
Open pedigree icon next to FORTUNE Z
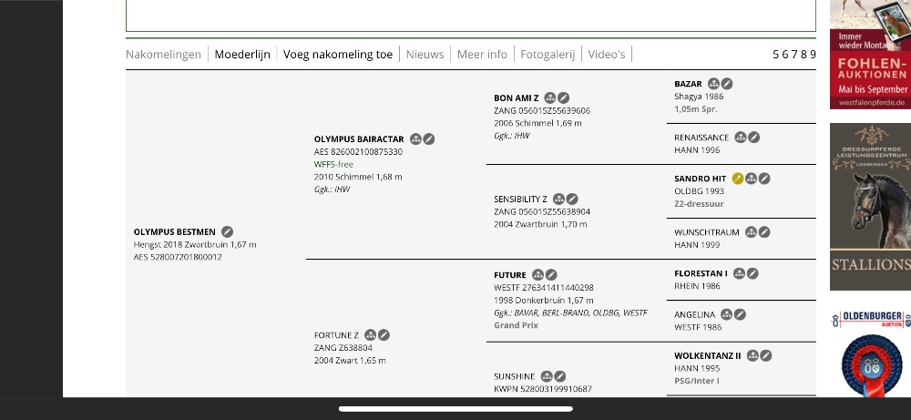tap(371, 335)
